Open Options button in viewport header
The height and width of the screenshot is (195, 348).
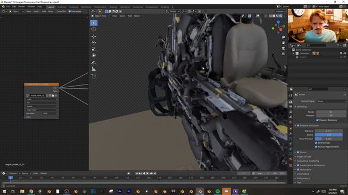281,11
